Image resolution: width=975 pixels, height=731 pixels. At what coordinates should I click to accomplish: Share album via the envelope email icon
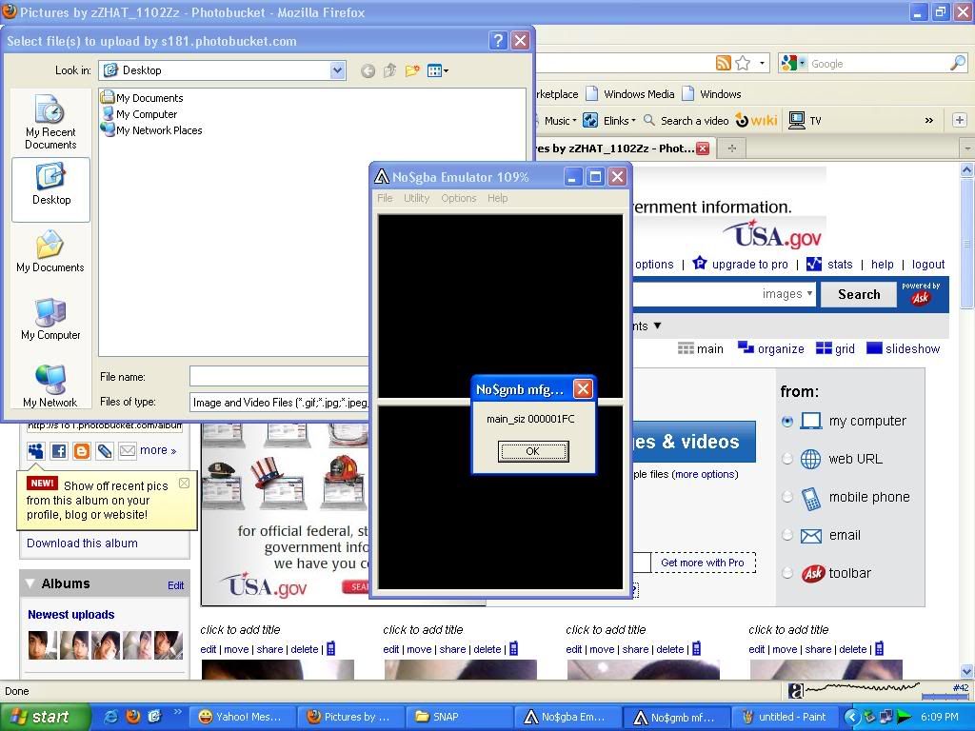128,450
